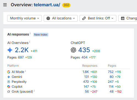Click the +177 ChatGPT pages change
This screenshot has width=137, height=100.
point(92,57)
